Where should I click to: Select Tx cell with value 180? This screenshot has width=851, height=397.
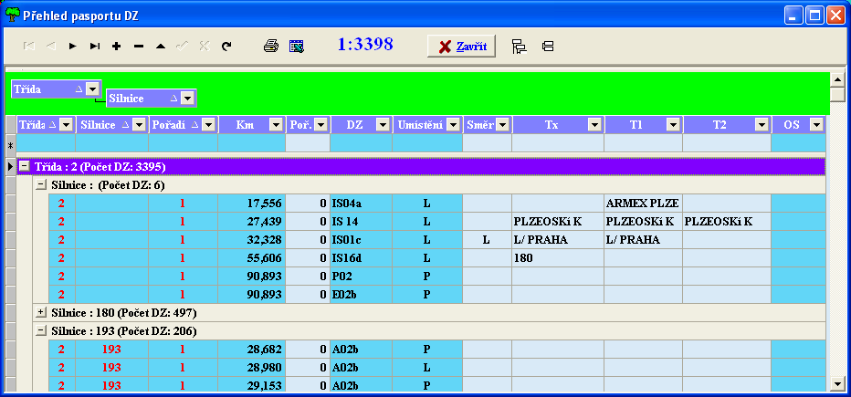557,258
